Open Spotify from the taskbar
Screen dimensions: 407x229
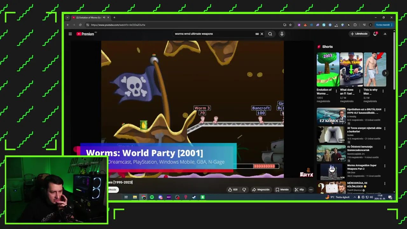coord(152,197)
